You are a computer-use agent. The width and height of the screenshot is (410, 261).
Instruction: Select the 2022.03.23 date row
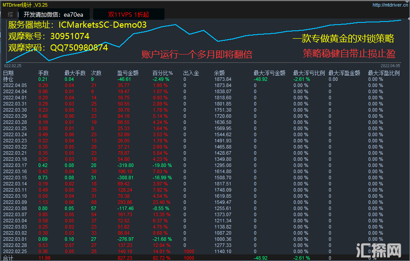15,141
